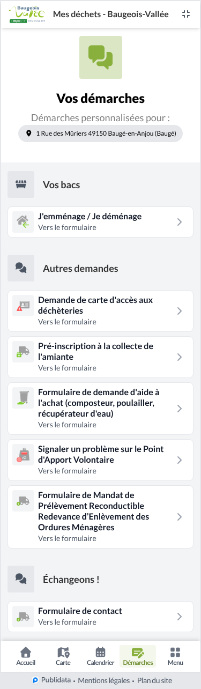This screenshot has width=201, height=689.
Task: Open the Calendrier tab
Action: pyautogui.click(x=100, y=656)
